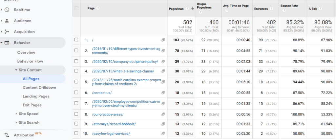
Task: Check the box for row 1 '/'
Action: pos(76,40)
